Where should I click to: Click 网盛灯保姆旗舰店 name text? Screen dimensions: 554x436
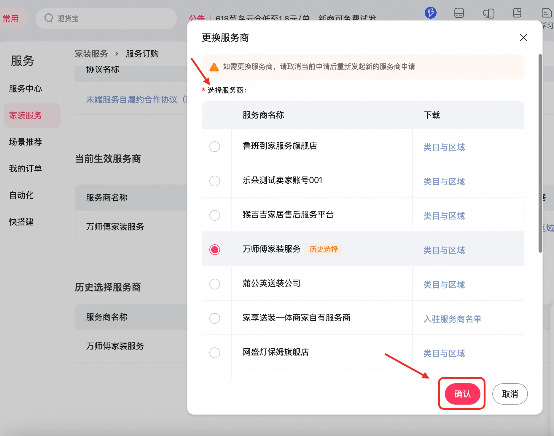click(276, 352)
